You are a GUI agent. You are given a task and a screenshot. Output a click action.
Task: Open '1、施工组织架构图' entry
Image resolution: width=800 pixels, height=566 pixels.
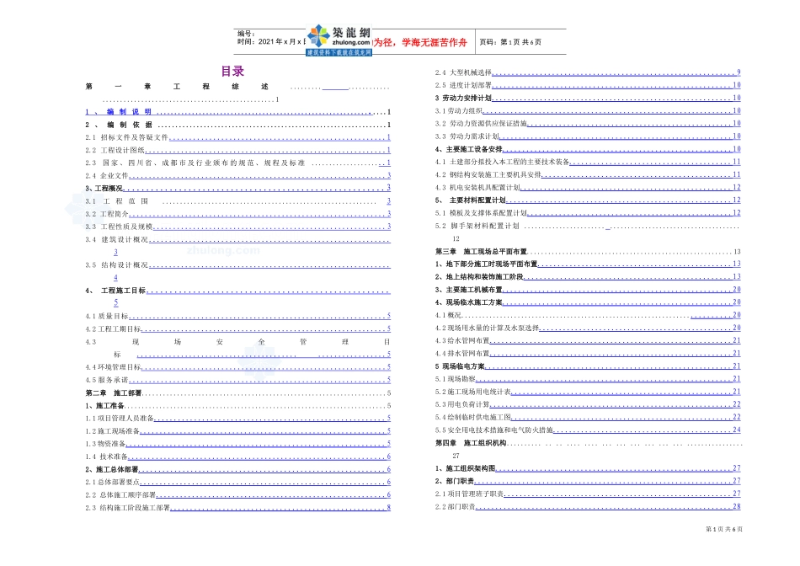click(x=588, y=468)
